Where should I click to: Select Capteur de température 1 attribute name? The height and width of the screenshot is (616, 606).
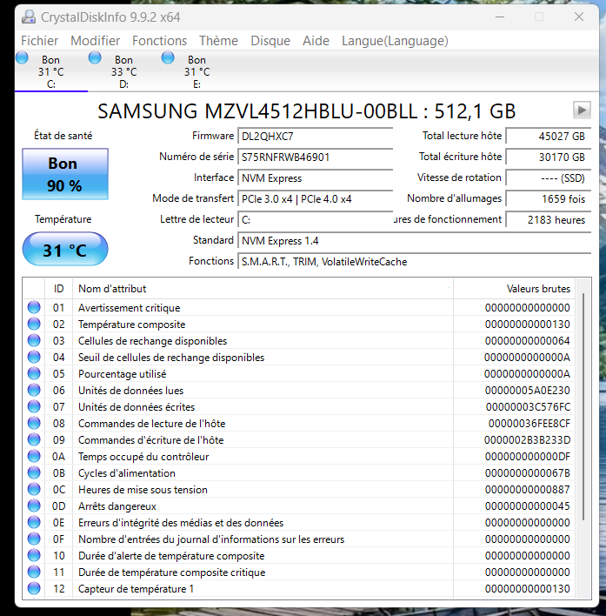[x=136, y=588]
